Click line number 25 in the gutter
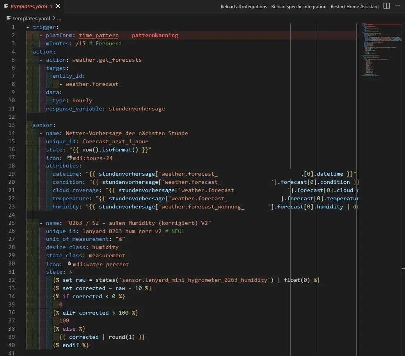405x356 pixels. [x=12, y=222]
